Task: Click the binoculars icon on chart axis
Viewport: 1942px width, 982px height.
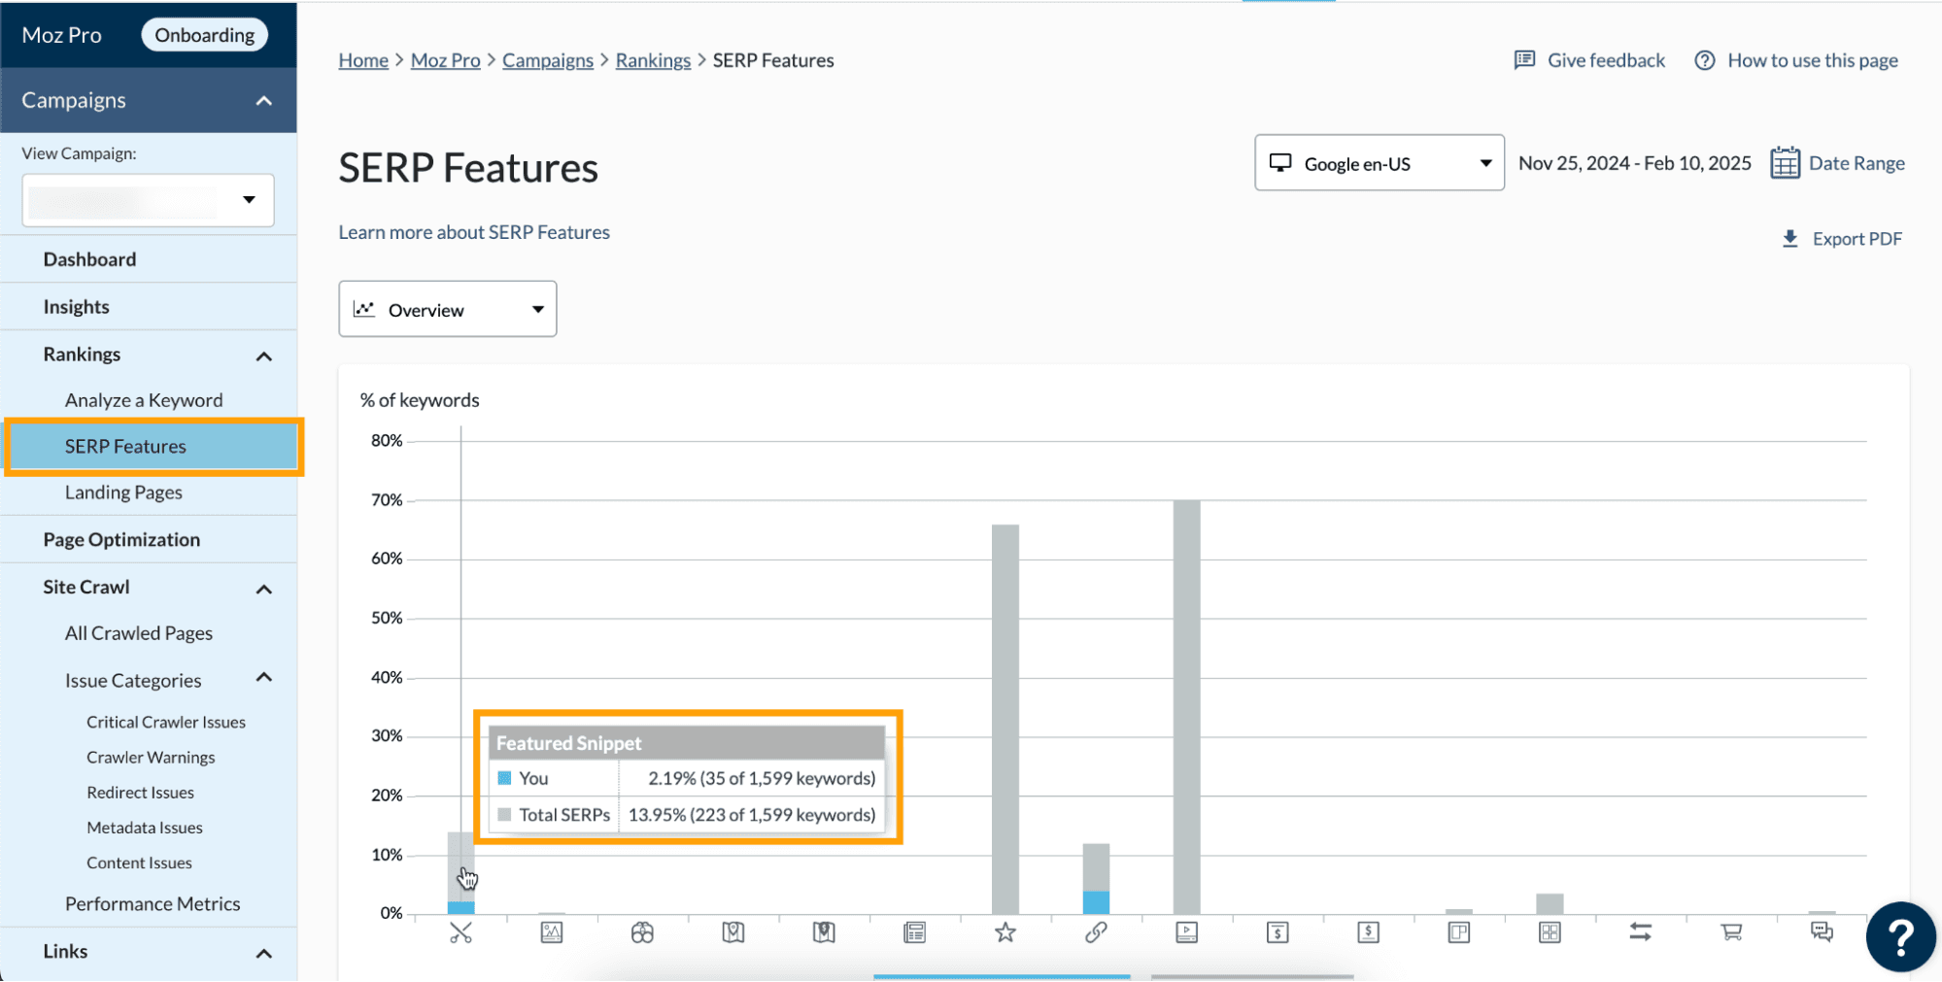Action: [x=642, y=933]
